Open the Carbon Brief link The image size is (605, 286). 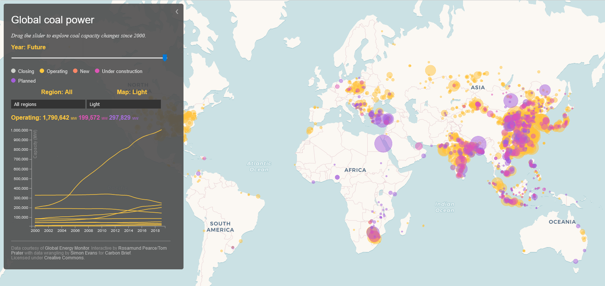coord(118,253)
